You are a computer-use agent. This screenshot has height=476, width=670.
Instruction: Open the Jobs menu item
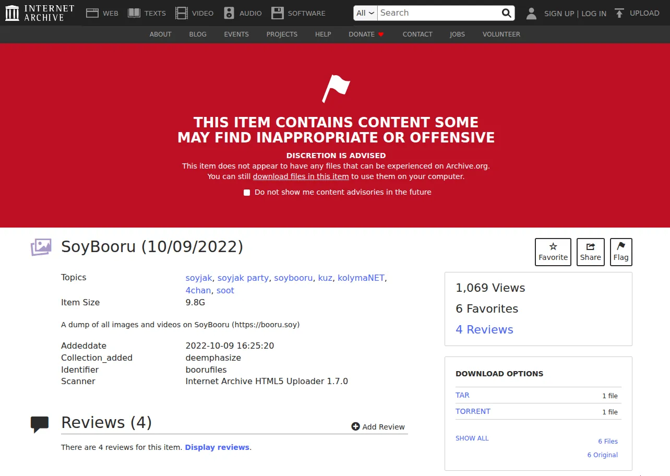(x=458, y=34)
